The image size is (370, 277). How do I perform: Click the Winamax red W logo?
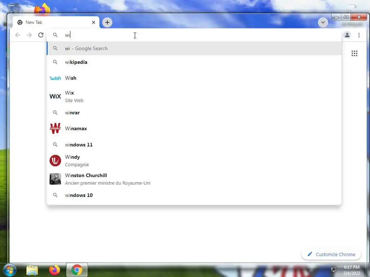55,128
